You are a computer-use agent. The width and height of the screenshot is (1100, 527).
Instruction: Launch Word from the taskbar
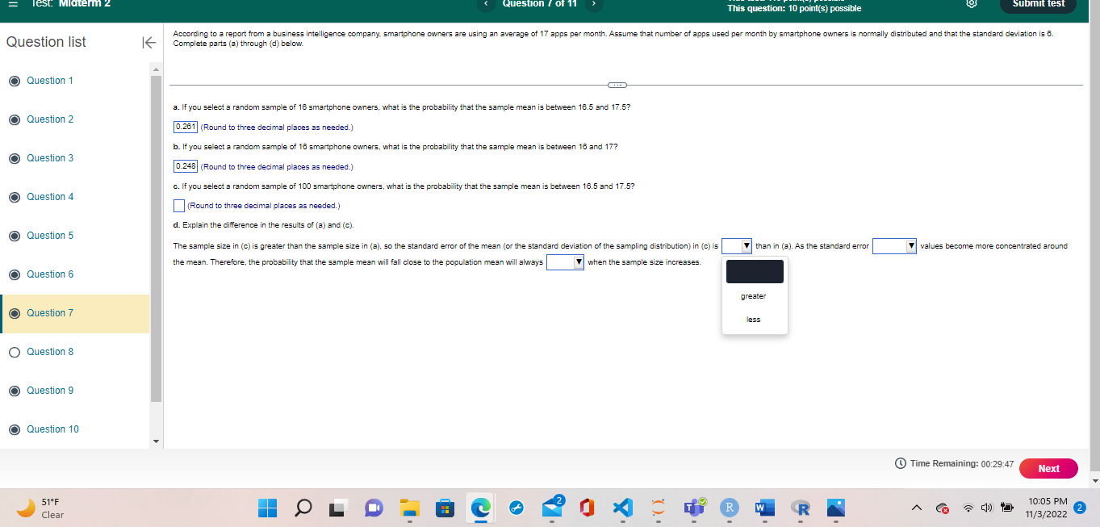pos(763,508)
